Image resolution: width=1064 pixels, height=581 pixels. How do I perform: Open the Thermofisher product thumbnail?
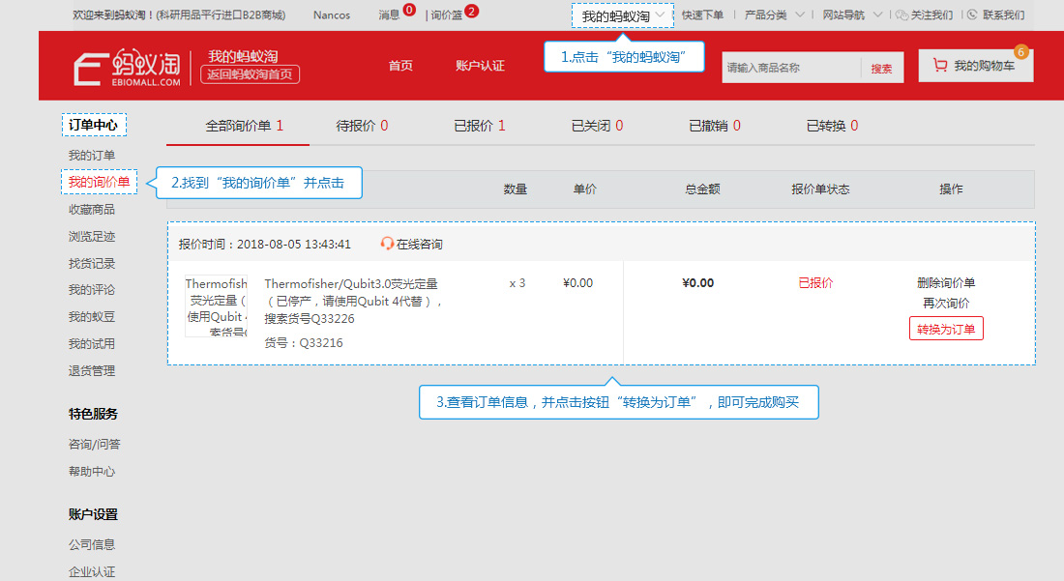[216, 305]
